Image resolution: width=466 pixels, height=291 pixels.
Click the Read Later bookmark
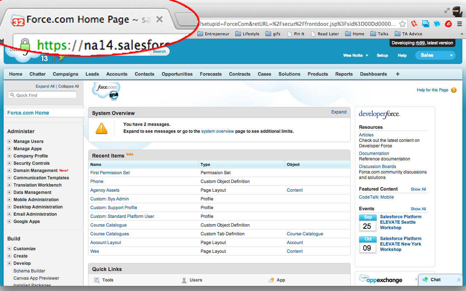pos(325,34)
